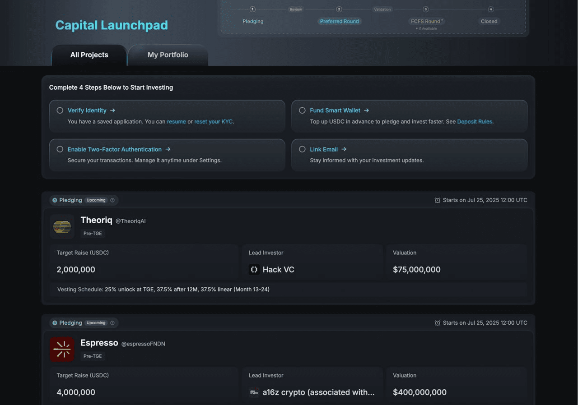
Task: Click the 4,000,000 target raise value
Action: 76,392
